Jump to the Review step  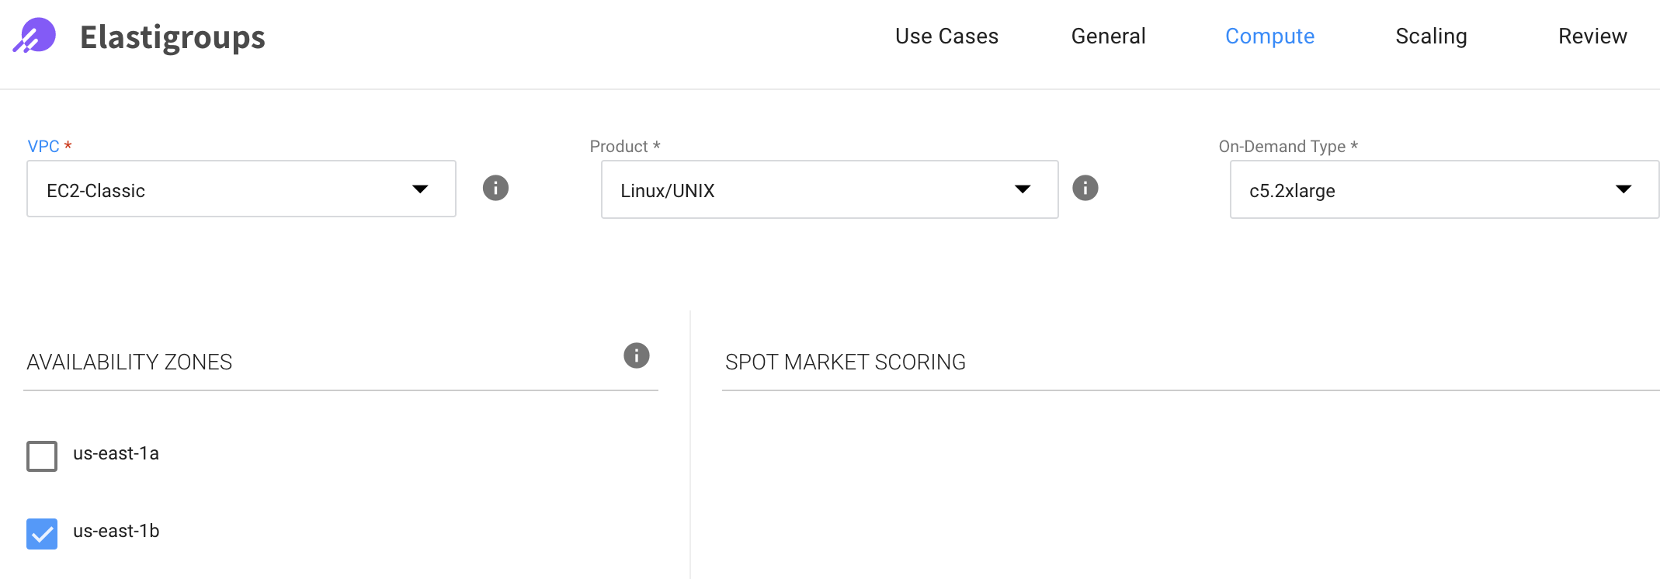point(1592,36)
